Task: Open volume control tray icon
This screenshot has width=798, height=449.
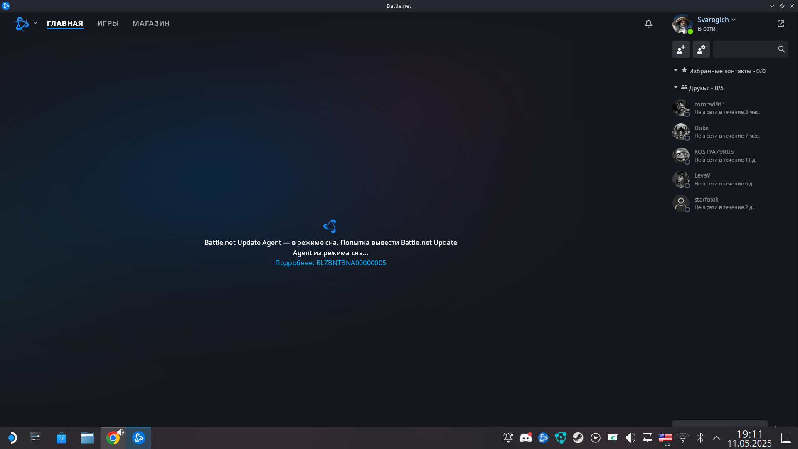Action: point(631,438)
